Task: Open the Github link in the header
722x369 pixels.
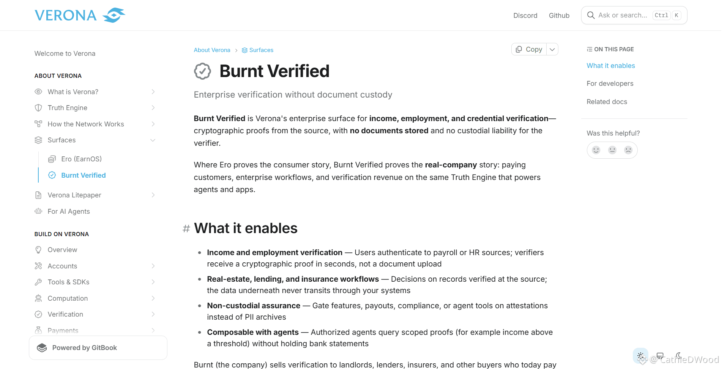Action: [x=559, y=16]
